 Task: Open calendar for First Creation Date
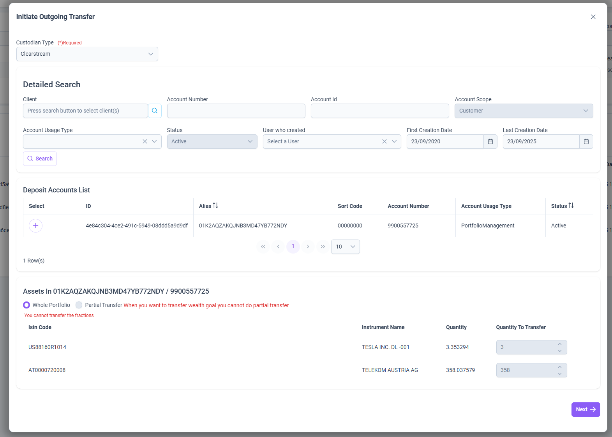tap(490, 141)
